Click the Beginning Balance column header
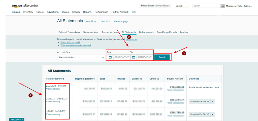Viewport: 258px width, 121px height. tap(85, 79)
